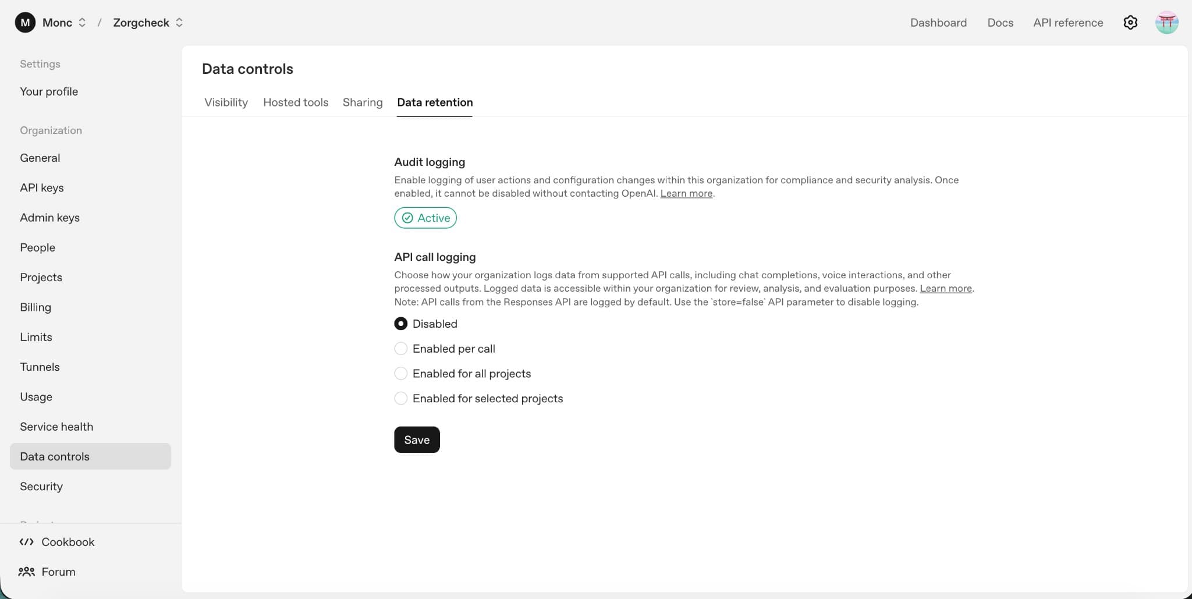Click the user profile avatar
1192x599 pixels.
(x=1166, y=23)
